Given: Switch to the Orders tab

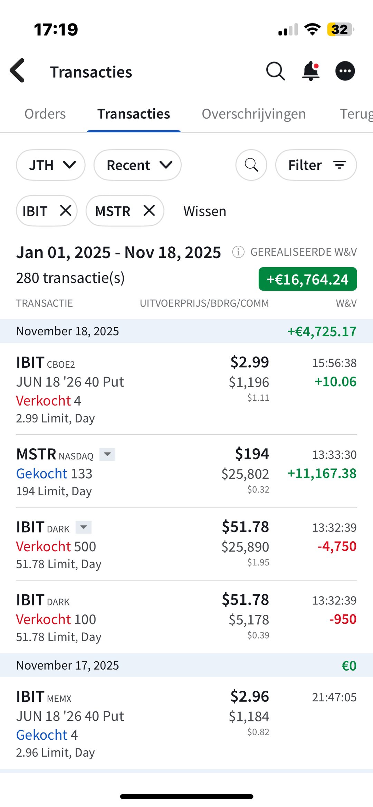Looking at the screenshot, I should click(x=45, y=114).
